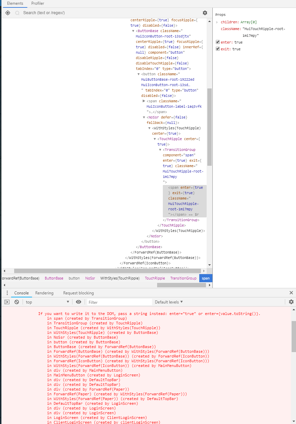
Task: Uncheck the enter prop checkbox
Action: click(217, 42)
